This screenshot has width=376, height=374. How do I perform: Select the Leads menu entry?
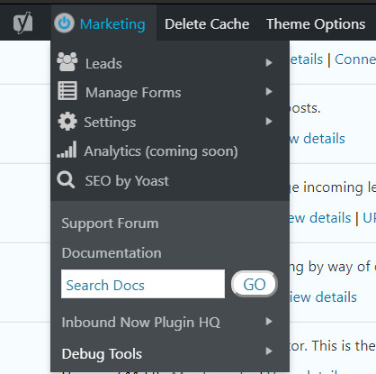[170, 63]
